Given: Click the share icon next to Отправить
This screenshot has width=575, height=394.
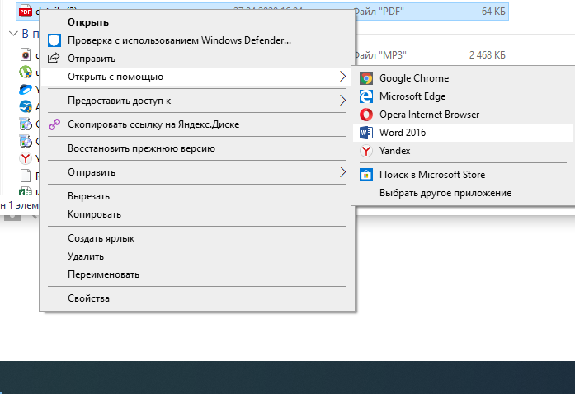Looking at the screenshot, I should (54, 58).
